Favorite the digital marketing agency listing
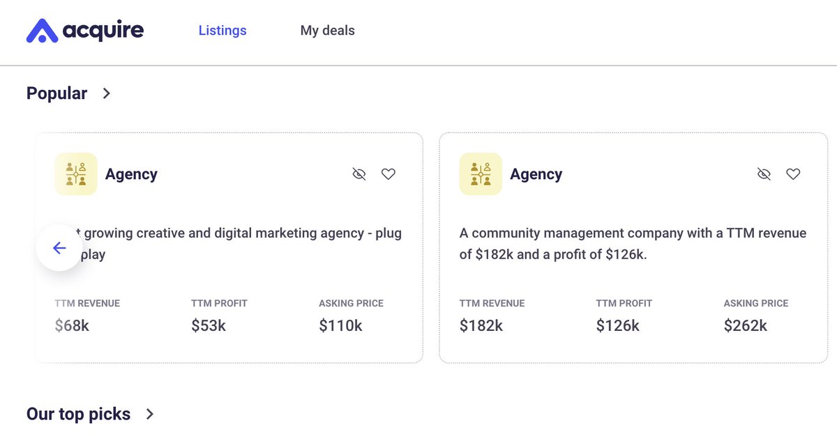 tap(389, 174)
